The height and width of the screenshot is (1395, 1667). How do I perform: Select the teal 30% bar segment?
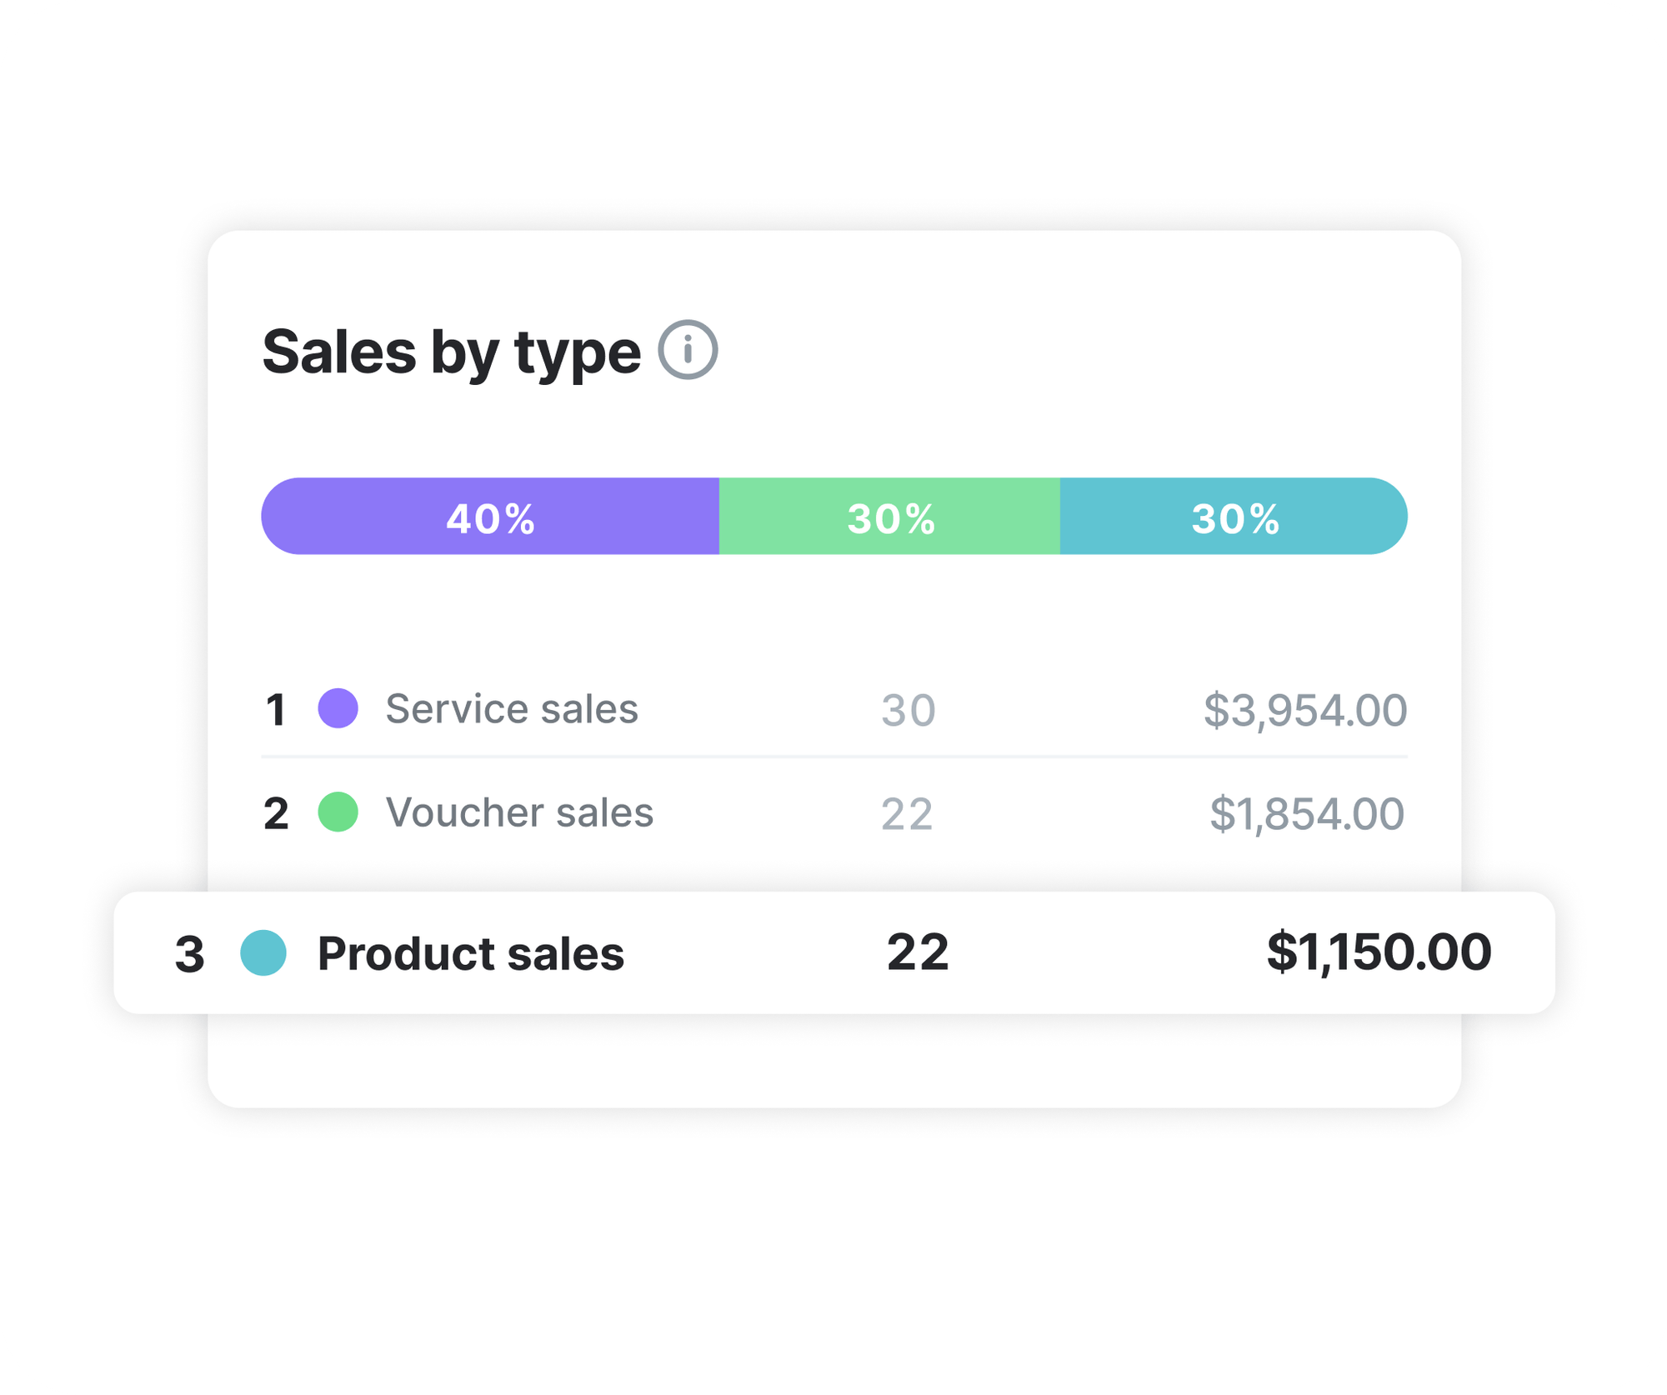pyautogui.click(x=1234, y=517)
